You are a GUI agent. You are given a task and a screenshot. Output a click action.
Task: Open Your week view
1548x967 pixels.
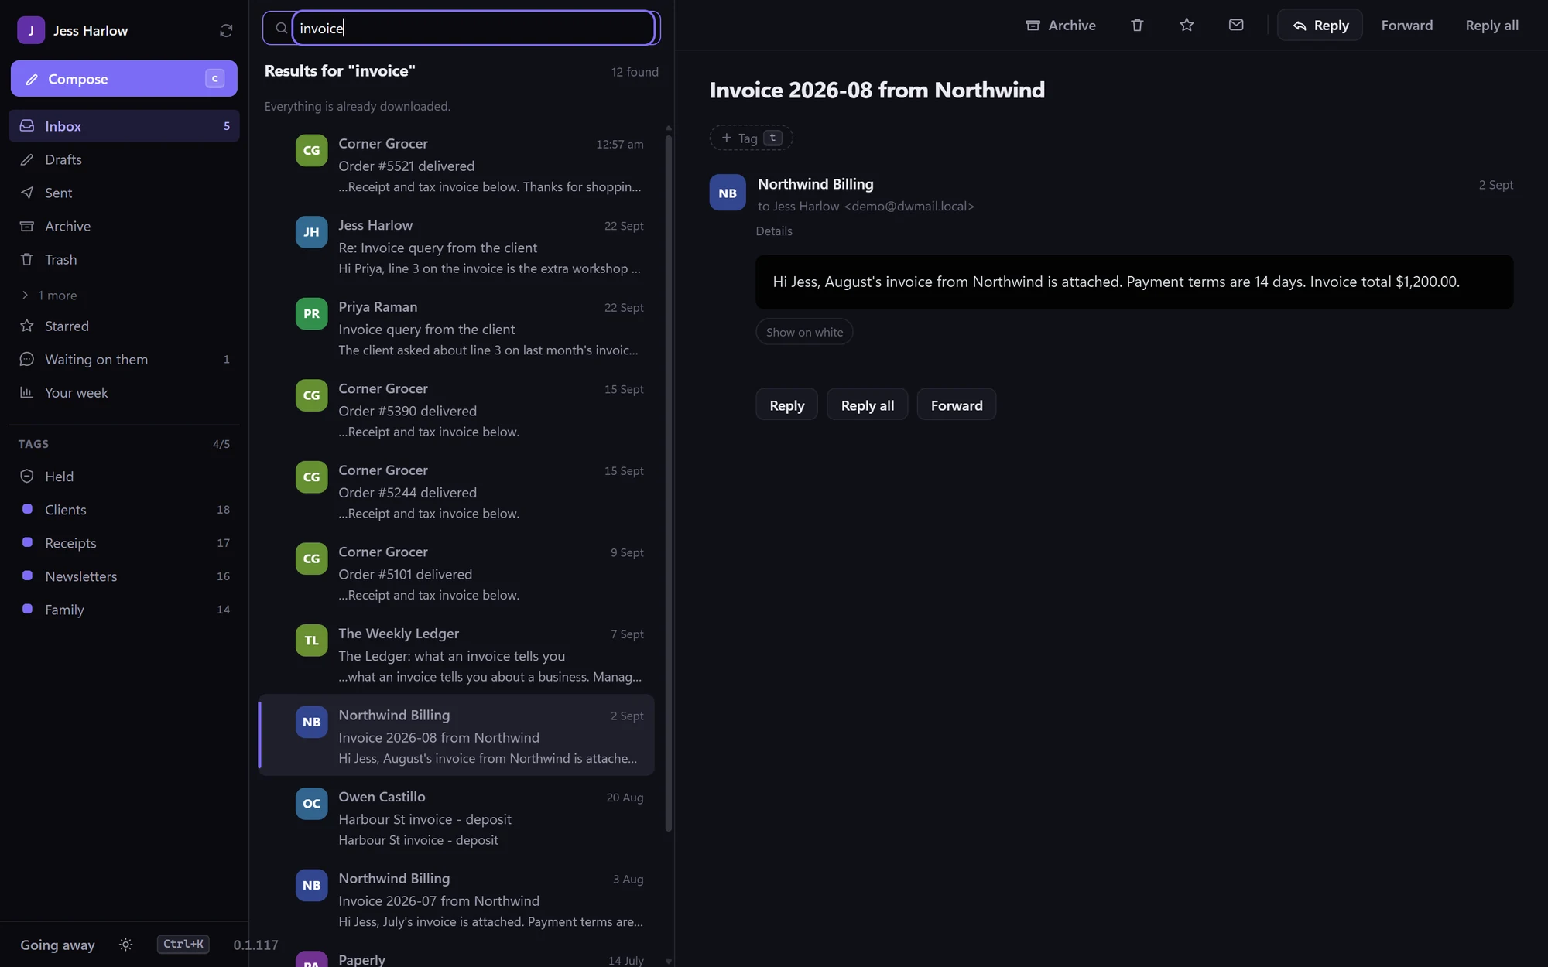click(124, 392)
